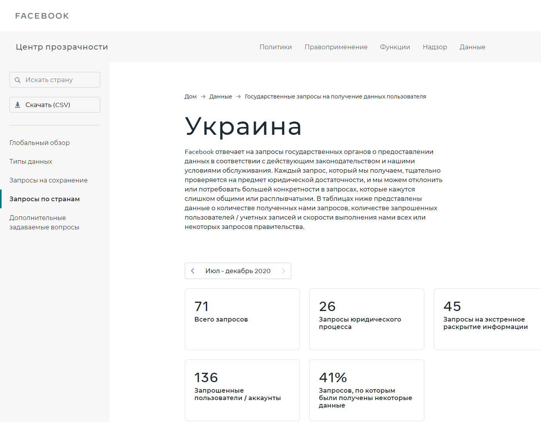Click the "Искать страну" search input field
541x422 pixels.
(x=55, y=80)
